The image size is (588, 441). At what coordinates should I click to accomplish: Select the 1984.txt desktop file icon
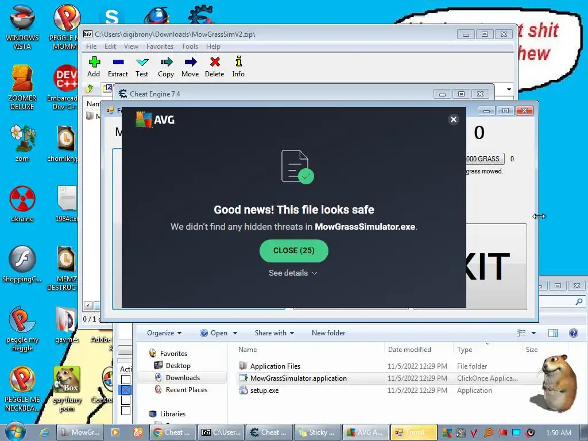67,204
